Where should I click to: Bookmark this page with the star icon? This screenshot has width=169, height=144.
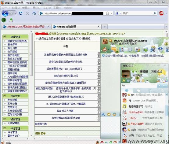coord(107,13)
